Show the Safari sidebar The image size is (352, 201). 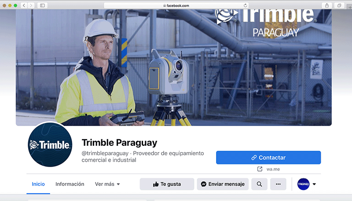(x=42, y=5)
